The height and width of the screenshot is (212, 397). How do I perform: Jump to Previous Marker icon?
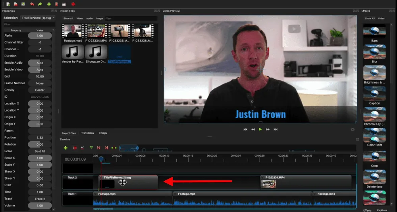tap(98, 148)
